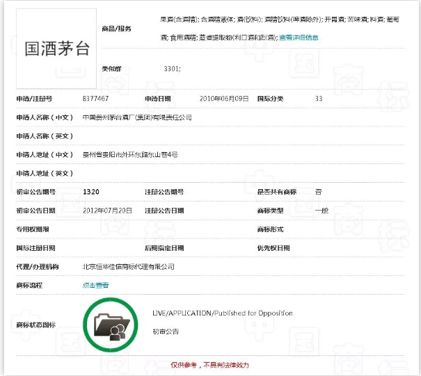
Task: Select announcement date 2012年07月20日
Action: [x=107, y=211]
